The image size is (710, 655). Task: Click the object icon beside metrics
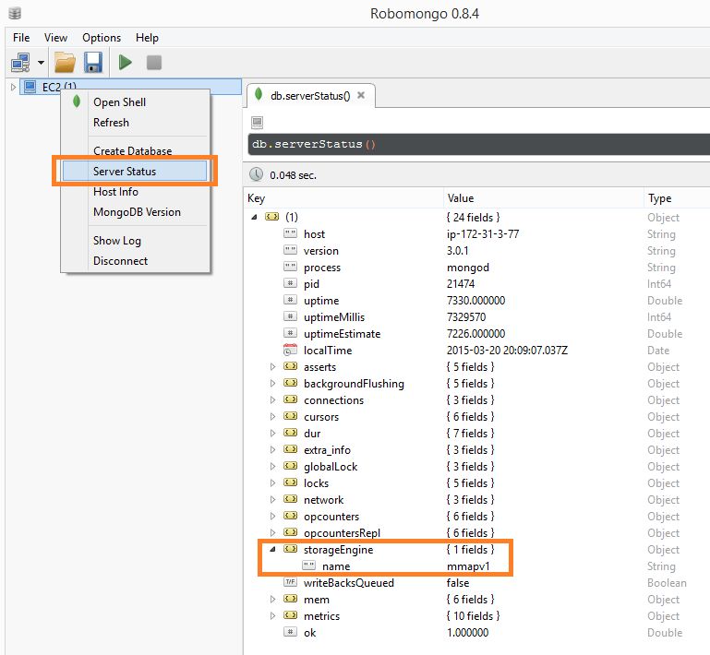[290, 615]
